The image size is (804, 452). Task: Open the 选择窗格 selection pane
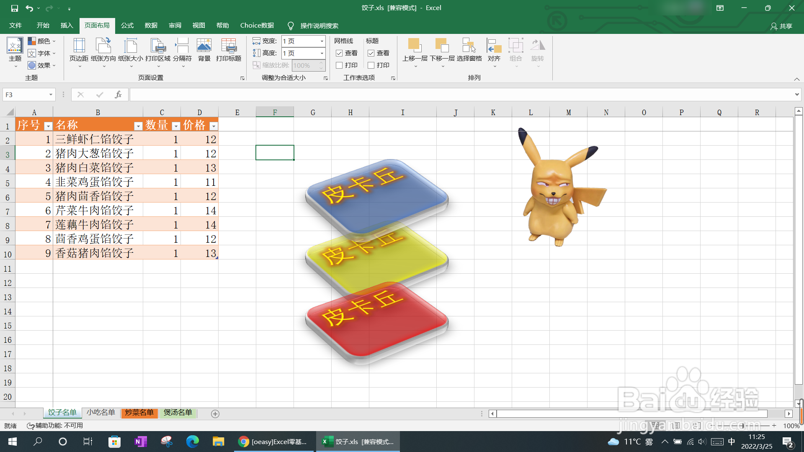tap(469, 50)
